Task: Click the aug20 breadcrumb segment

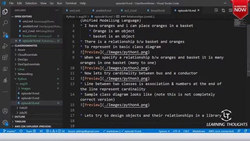Action: pos(82,16)
